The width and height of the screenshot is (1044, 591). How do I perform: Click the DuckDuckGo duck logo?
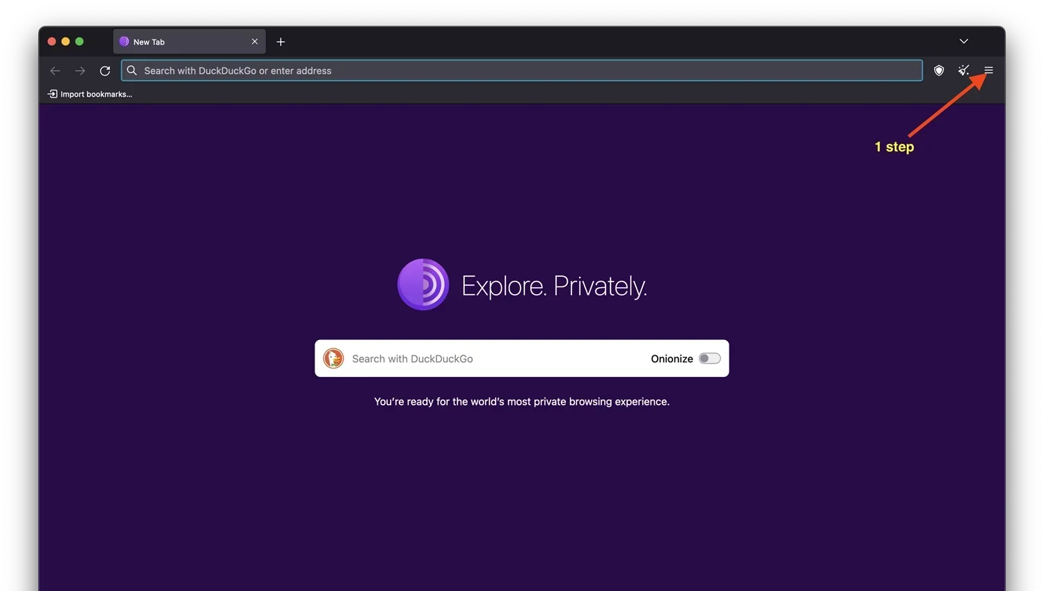click(333, 358)
